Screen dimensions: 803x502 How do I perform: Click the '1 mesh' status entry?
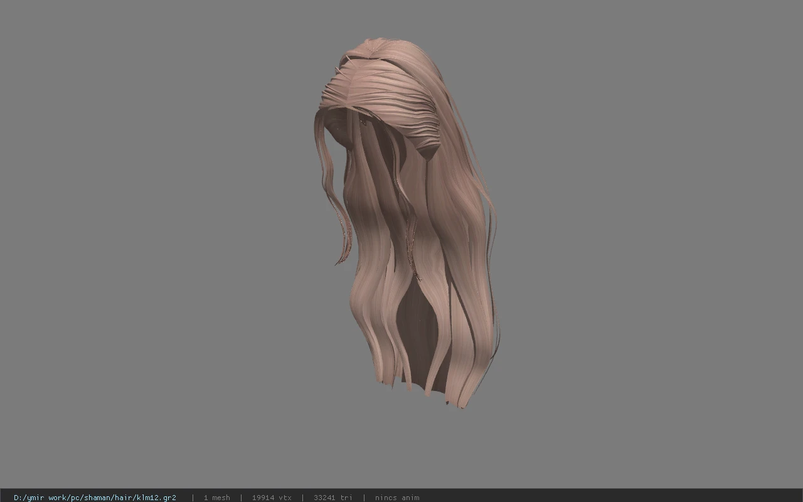point(216,498)
